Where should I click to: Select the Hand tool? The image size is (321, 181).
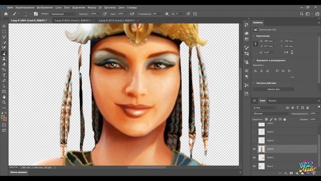[4, 97]
